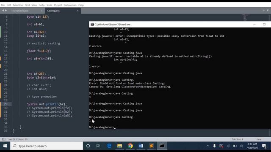Click the minimap code preview
This screenshot has height=152, width=271.
246,17
